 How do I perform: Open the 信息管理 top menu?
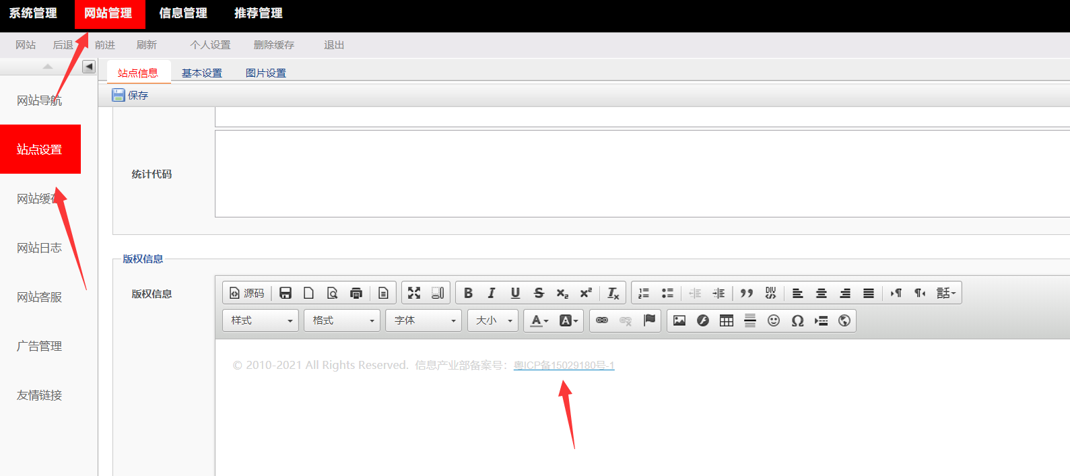coord(183,13)
